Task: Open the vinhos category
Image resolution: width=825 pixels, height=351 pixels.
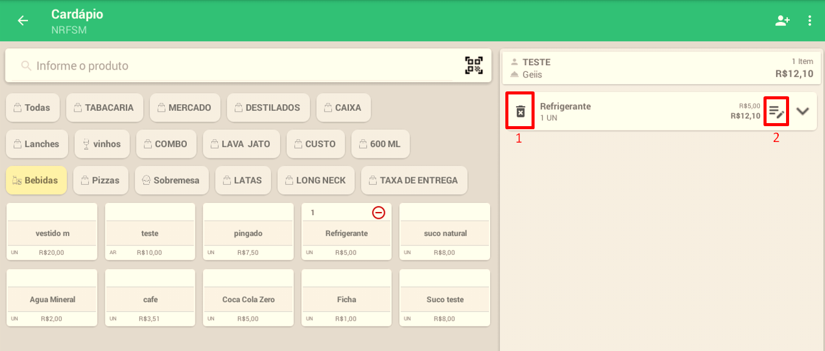Action: pyautogui.click(x=102, y=144)
